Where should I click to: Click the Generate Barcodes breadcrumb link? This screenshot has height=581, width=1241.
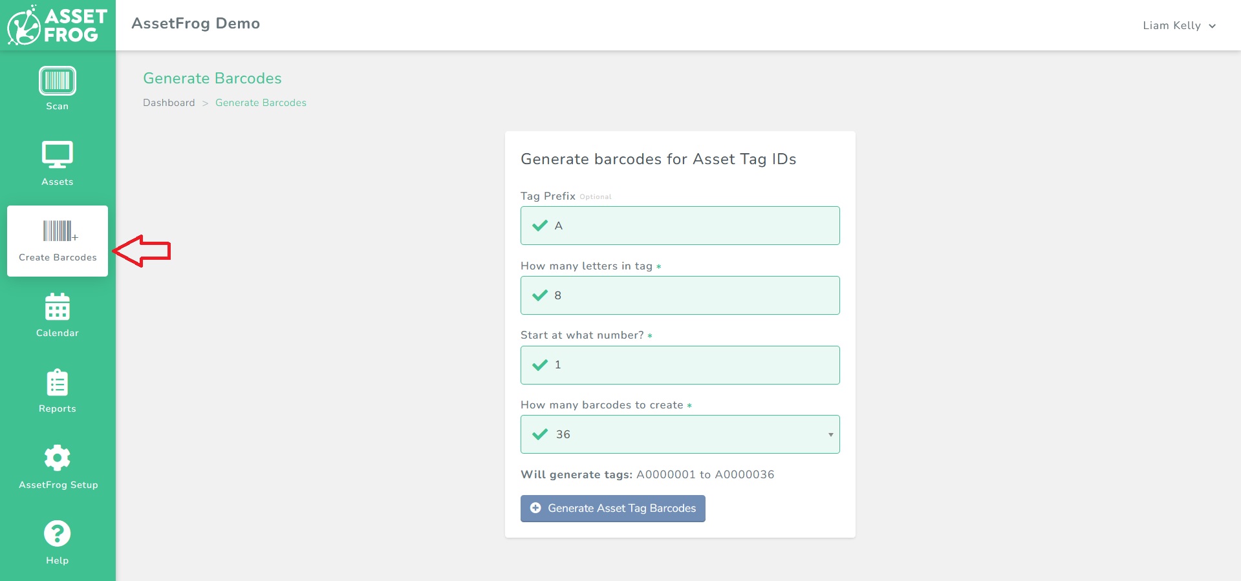(260, 103)
